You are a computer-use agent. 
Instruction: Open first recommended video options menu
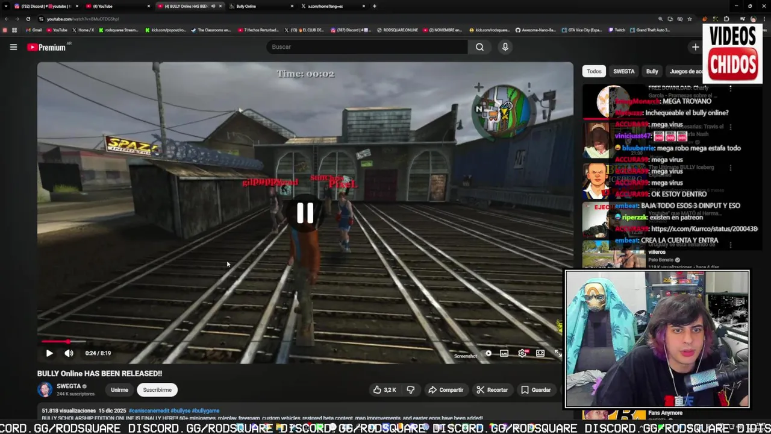[731, 88]
